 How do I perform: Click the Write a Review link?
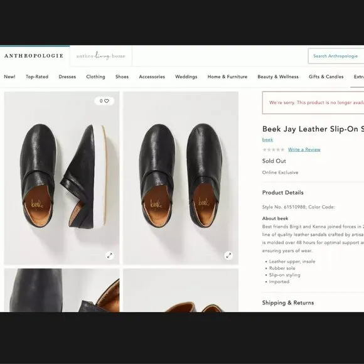coord(304,149)
